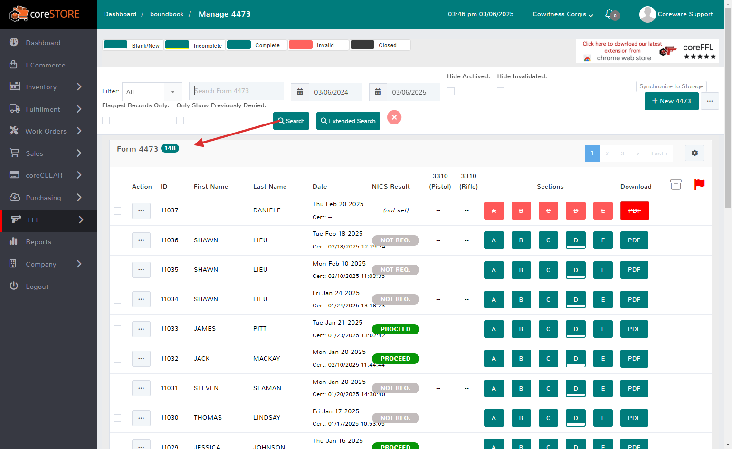Open the FFL sidebar menu item
The image size is (732, 449).
pyautogui.click(x=48, y=220)
